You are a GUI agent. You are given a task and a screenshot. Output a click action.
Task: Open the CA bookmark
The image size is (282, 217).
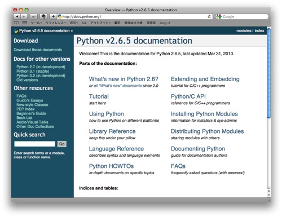(x=84, y=23)
